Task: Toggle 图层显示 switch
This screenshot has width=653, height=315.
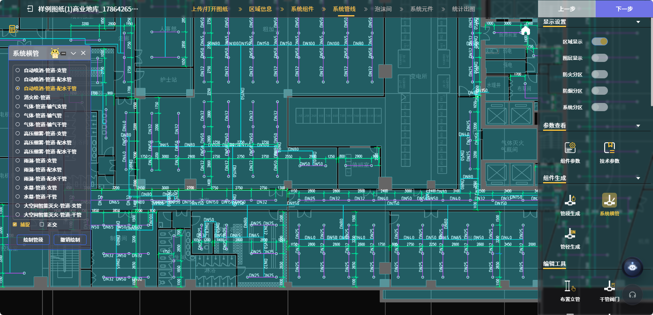Action: (600, 58)
